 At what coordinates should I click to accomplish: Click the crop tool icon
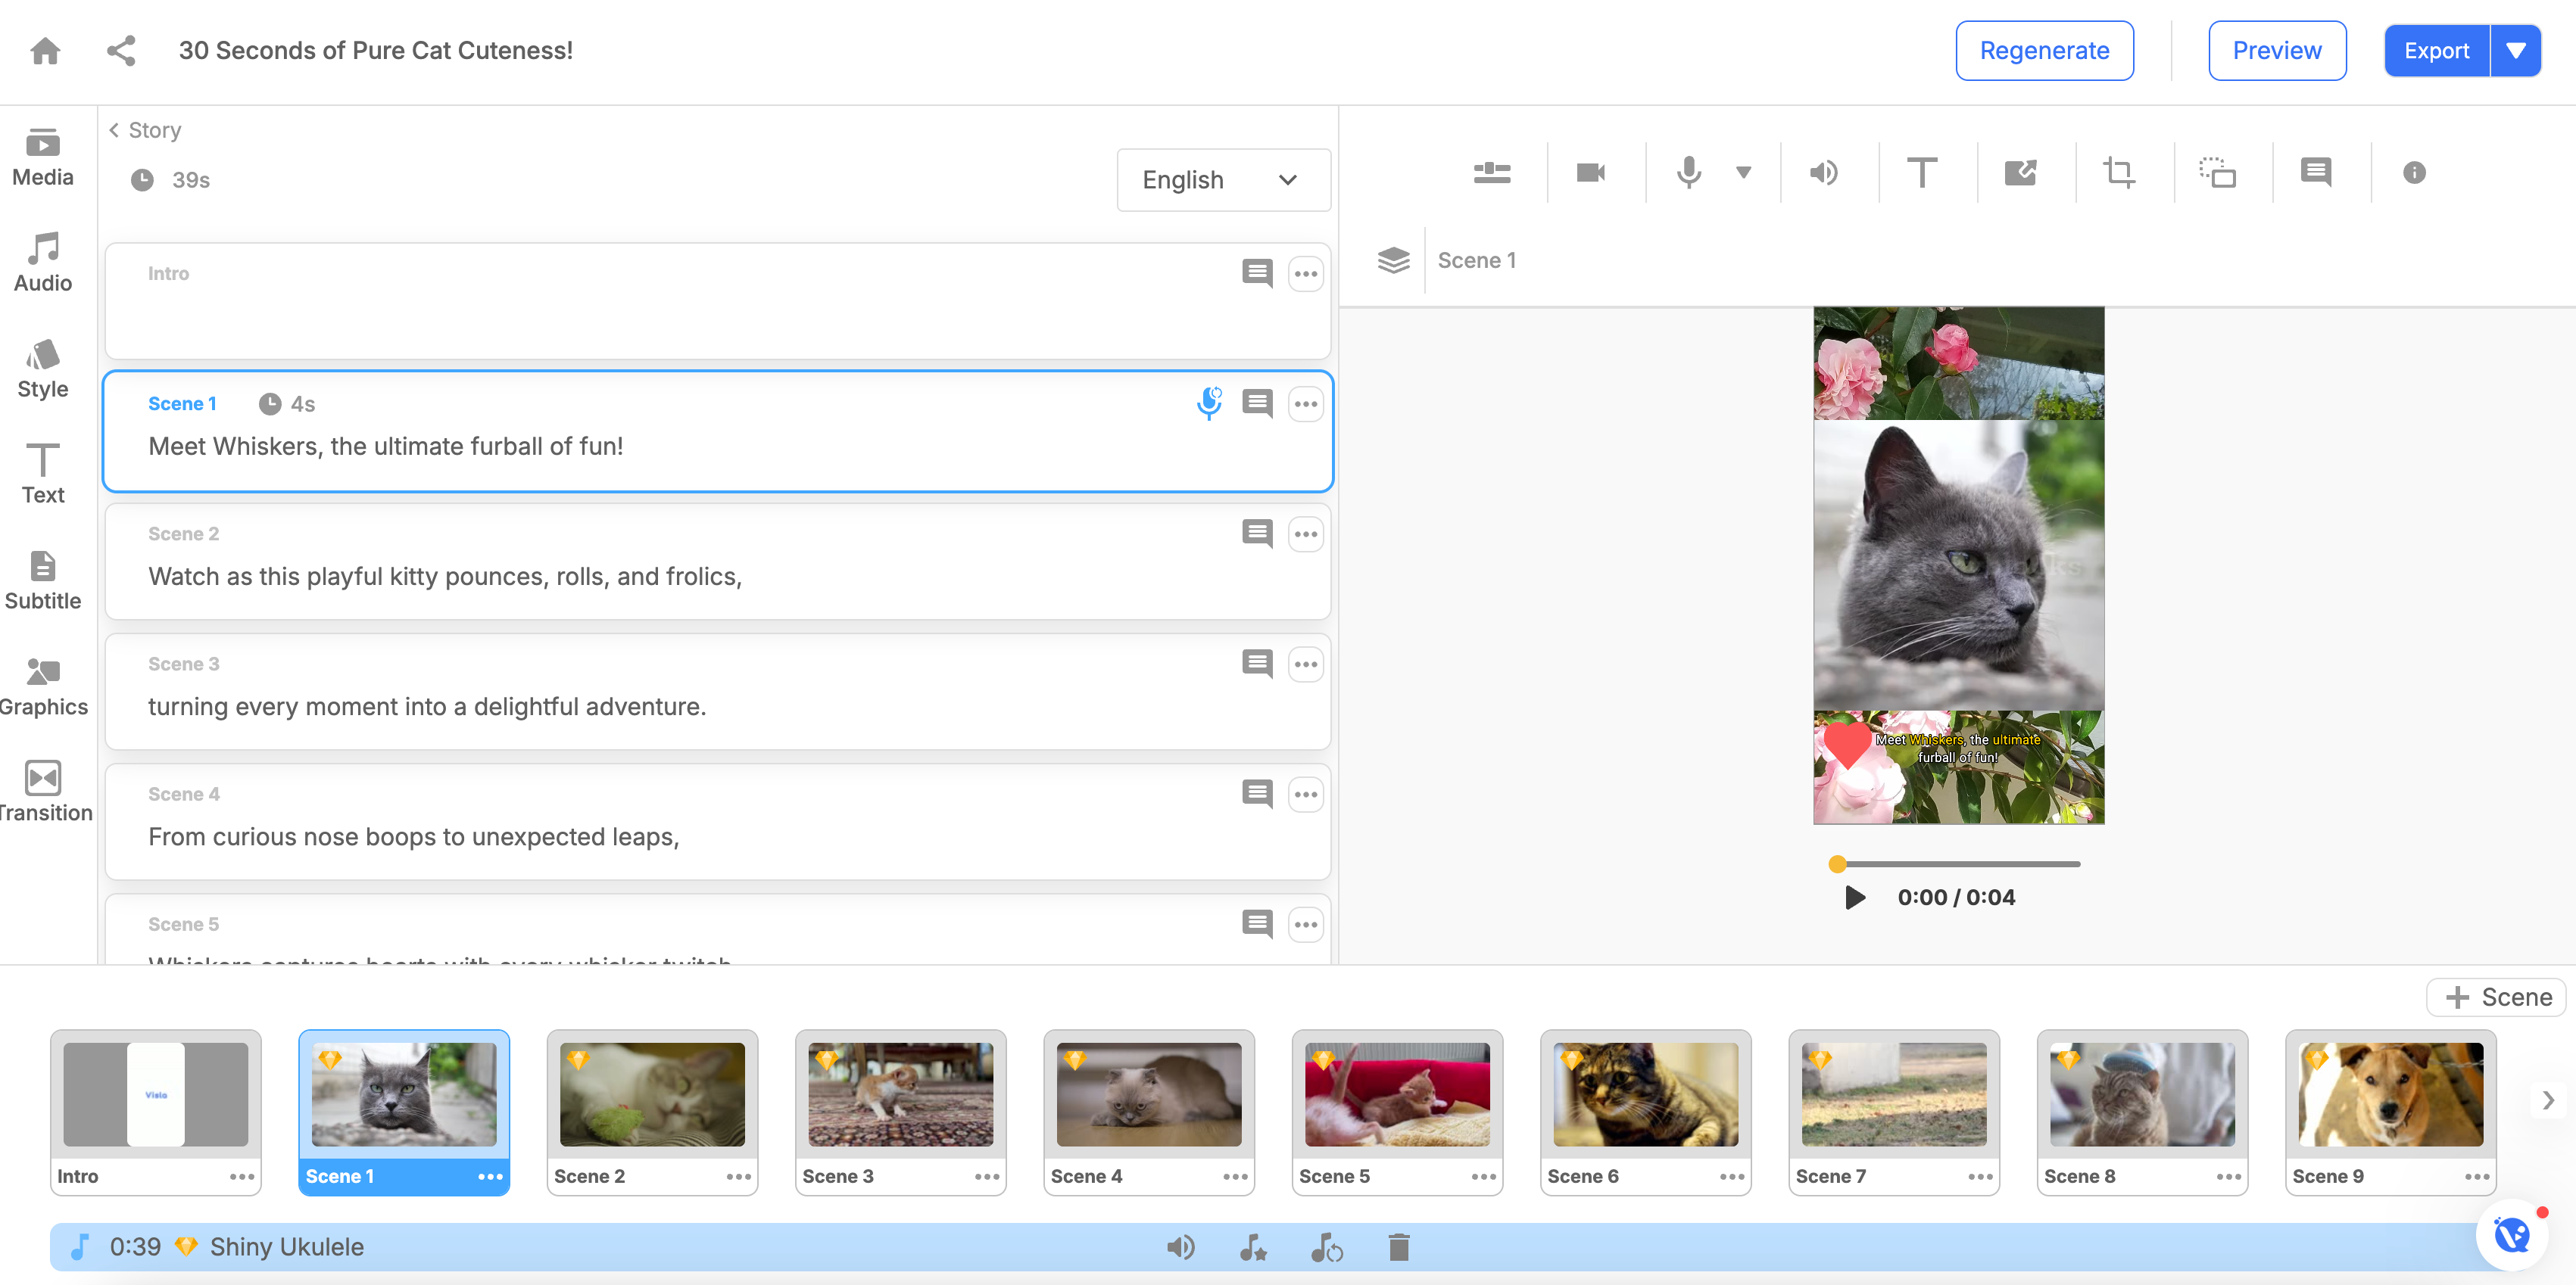pos(2118,173)
